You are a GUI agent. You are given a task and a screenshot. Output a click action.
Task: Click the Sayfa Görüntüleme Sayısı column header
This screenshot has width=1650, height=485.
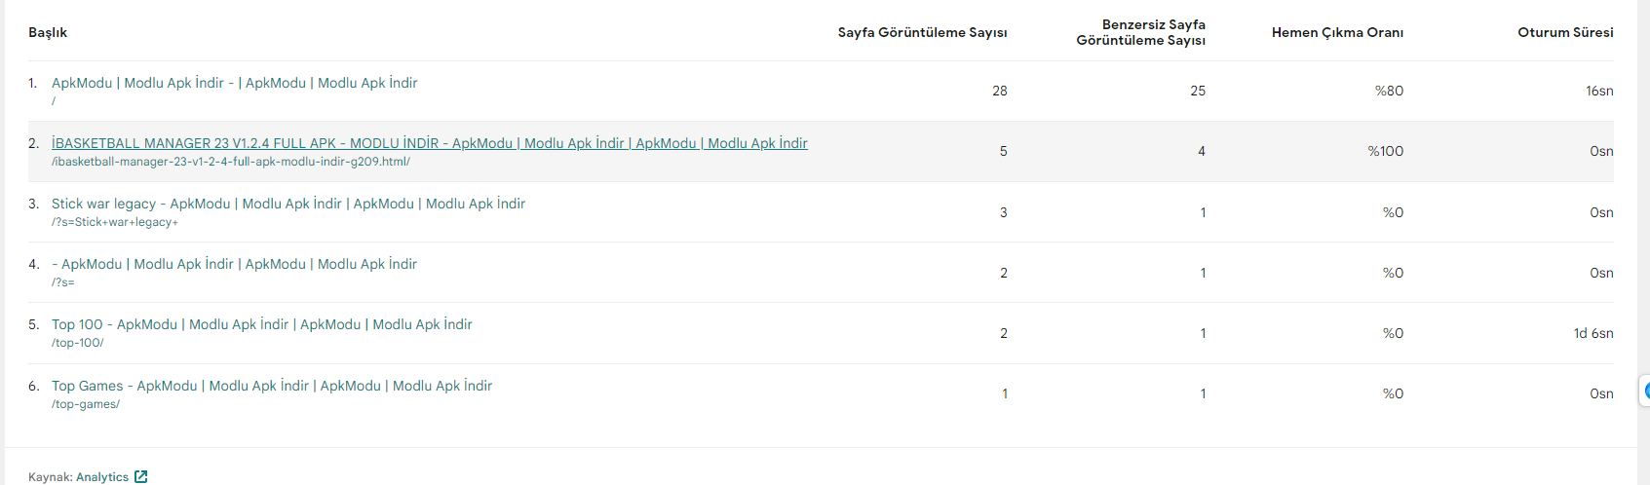pos(922,32)
